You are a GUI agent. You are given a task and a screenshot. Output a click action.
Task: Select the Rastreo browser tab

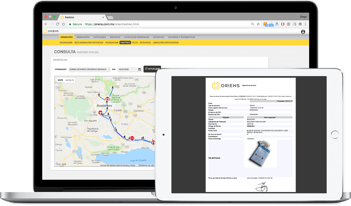pyautogui.click(x=82, y=17)
